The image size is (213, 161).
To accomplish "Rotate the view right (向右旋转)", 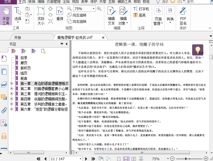I will 77,21.
